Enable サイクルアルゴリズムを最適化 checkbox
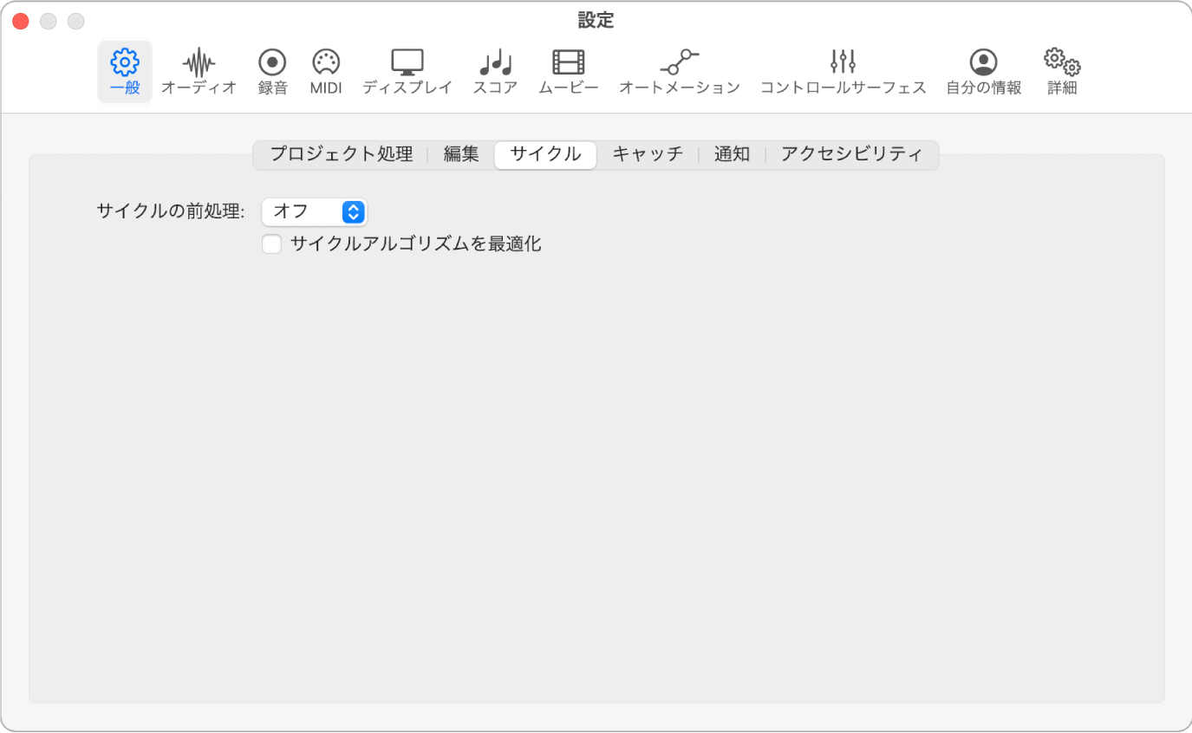1192x733 pixels. [x=272, y=244]
